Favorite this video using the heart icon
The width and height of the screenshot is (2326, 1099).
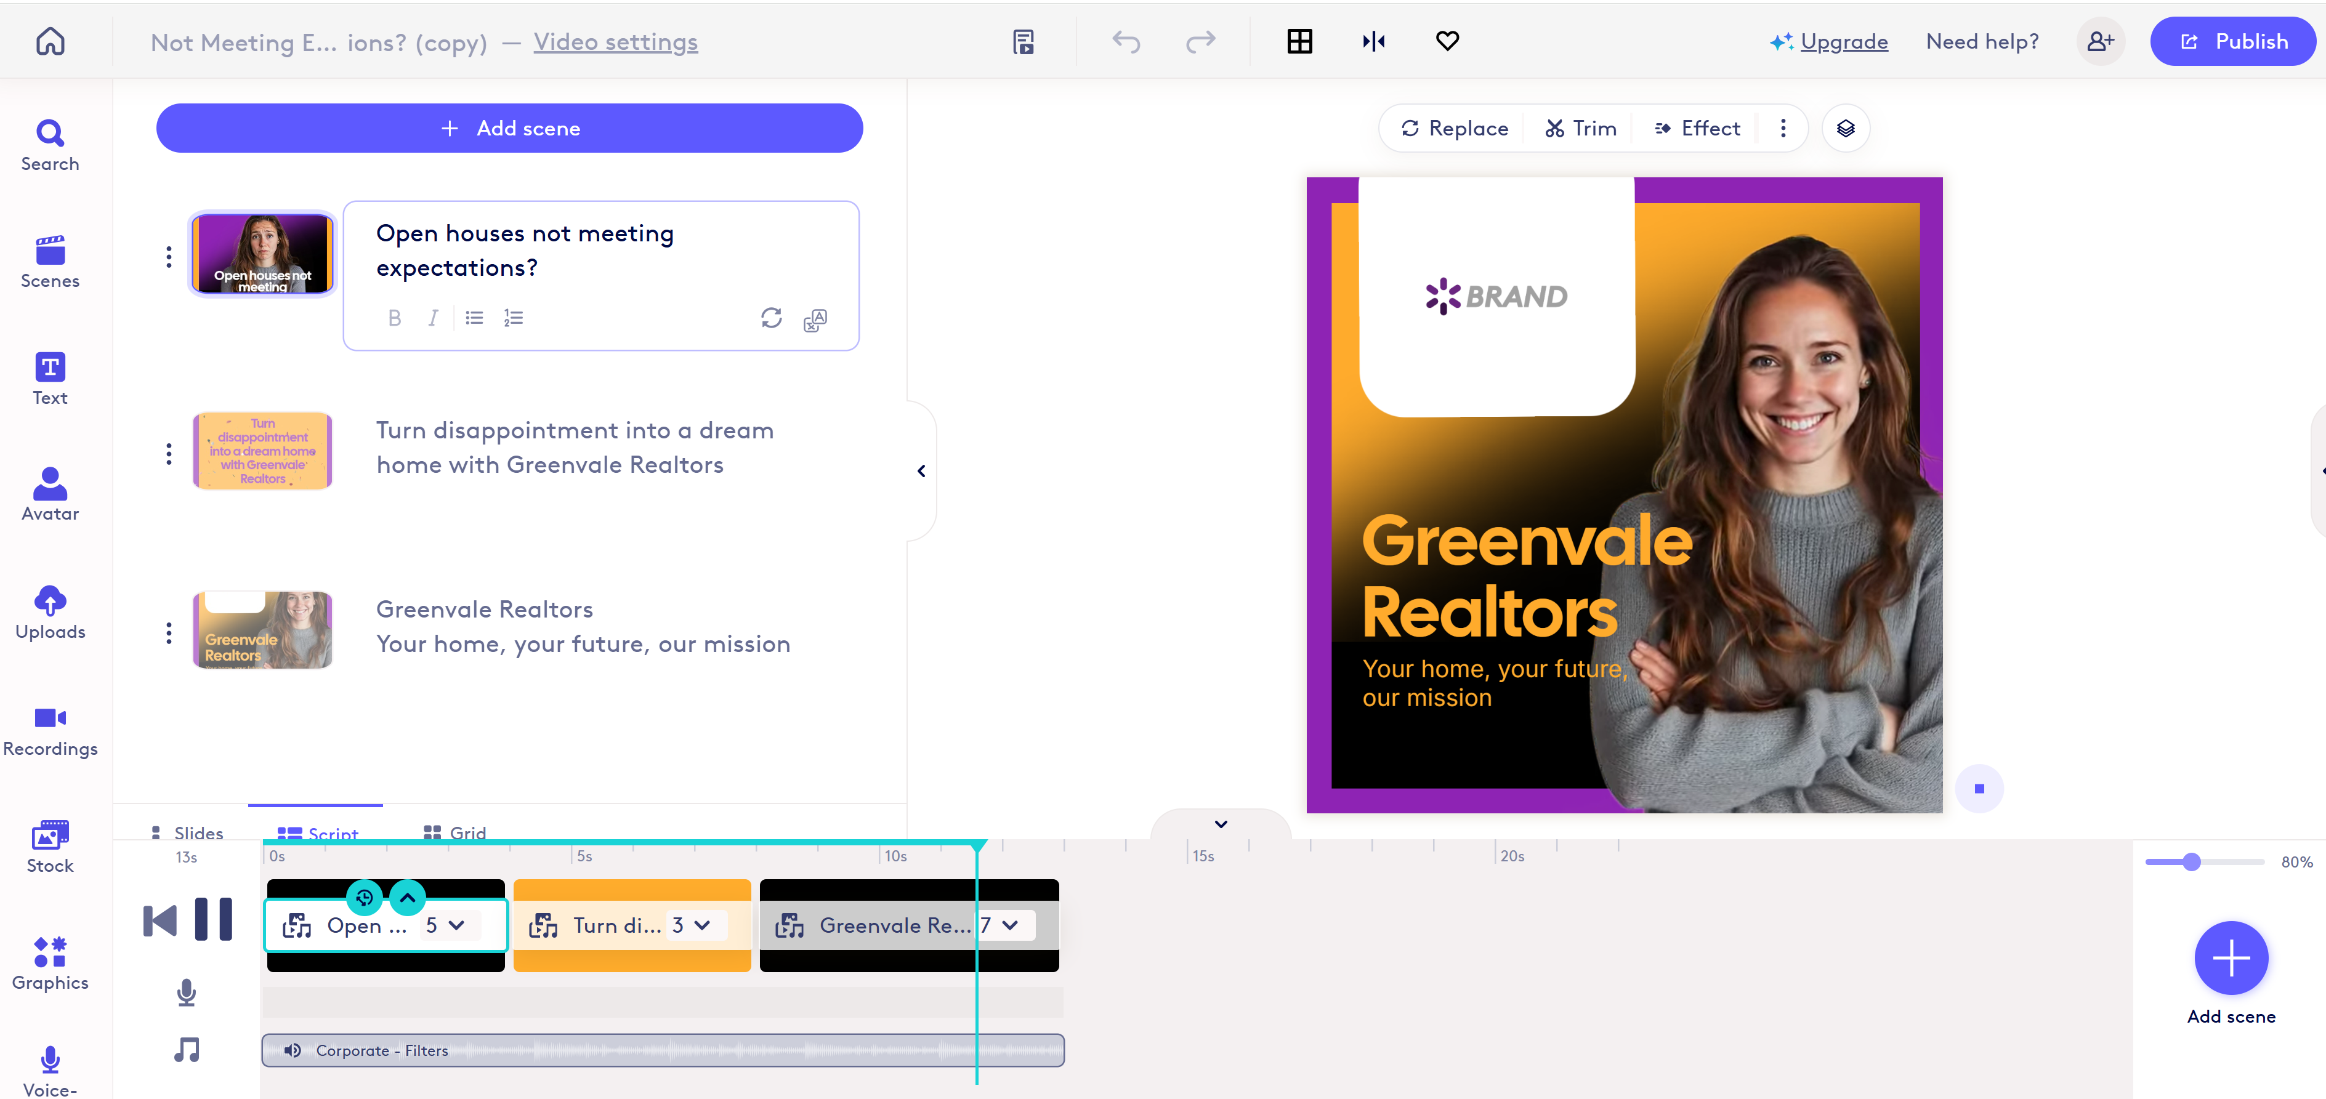click(x=1447, y=41)
